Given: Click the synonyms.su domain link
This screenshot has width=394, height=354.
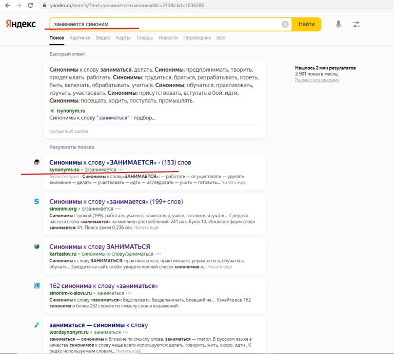Looking at the screenshot, I should 64,170.
